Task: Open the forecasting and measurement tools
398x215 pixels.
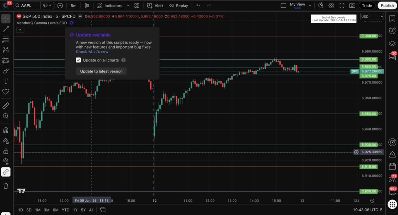Action: [6, 60]
